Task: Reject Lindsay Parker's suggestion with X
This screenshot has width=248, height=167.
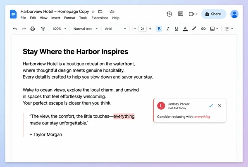Action: coord(219,106)
